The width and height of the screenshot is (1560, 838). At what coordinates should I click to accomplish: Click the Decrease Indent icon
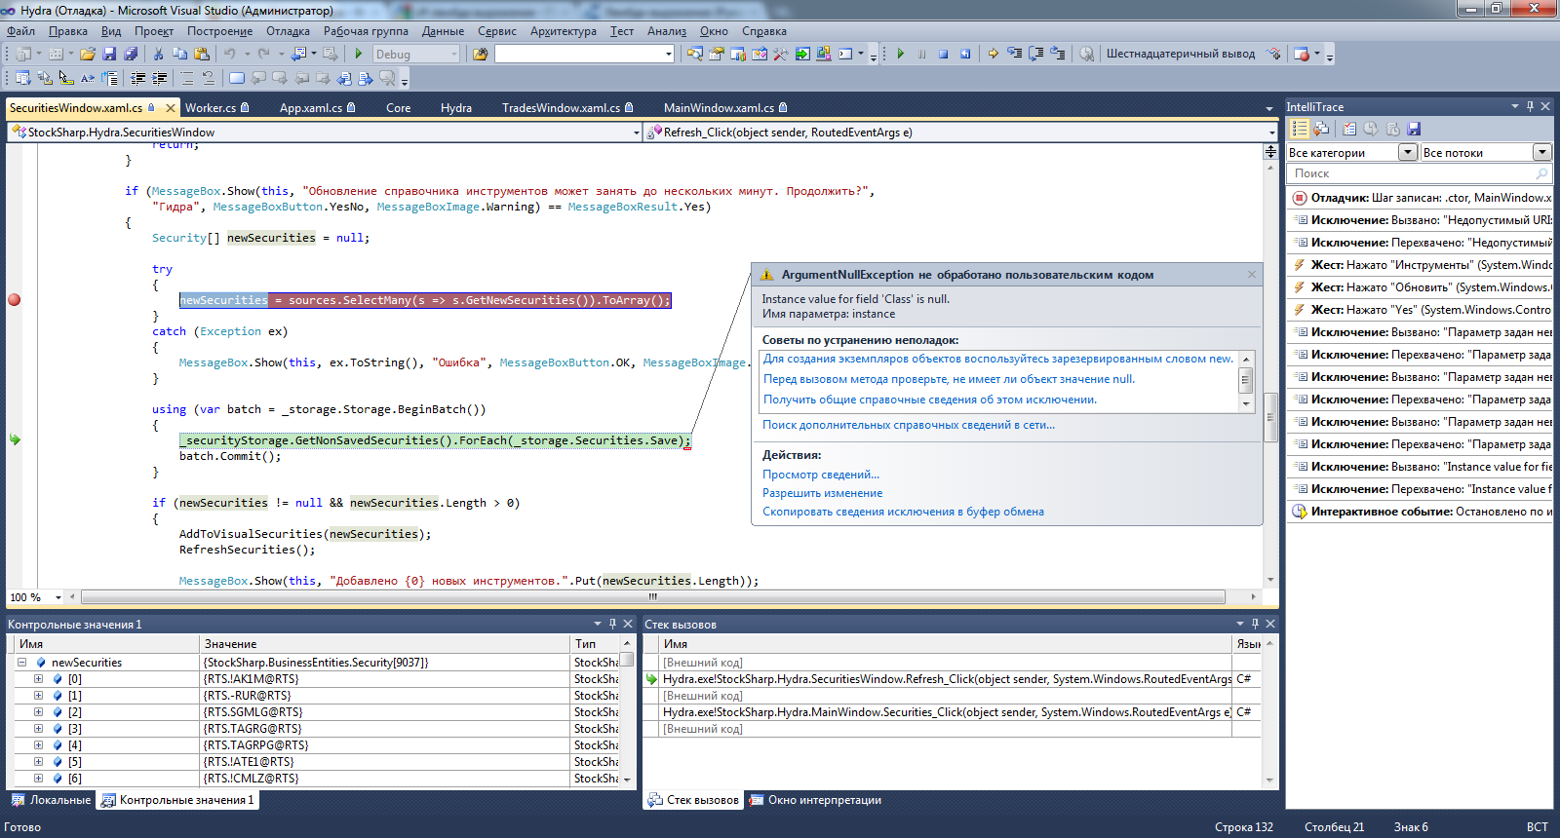(x=137, y=78)
